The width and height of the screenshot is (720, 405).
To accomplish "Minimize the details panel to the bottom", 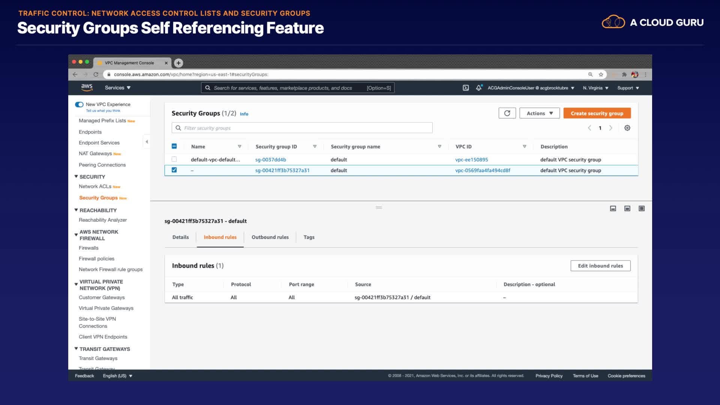I will (x=613, y=208).
